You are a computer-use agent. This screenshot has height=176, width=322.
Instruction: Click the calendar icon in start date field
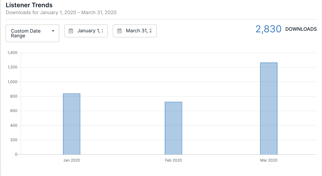click(71, 31)
